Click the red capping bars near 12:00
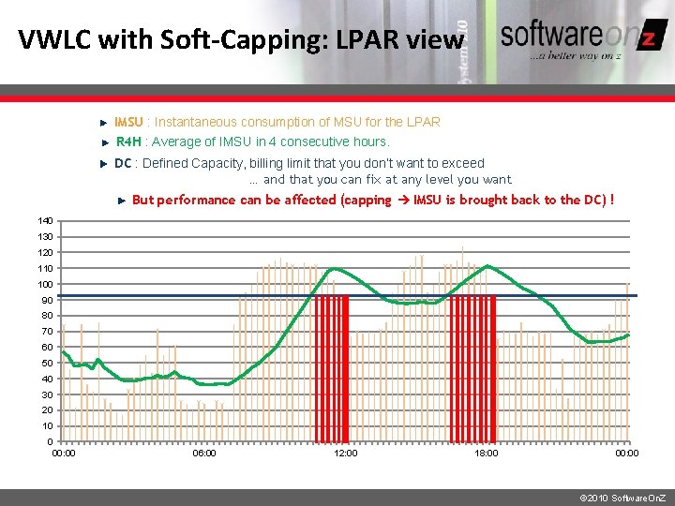The width and height of the screenshot is (675, 506). click(x=332, y=369)
